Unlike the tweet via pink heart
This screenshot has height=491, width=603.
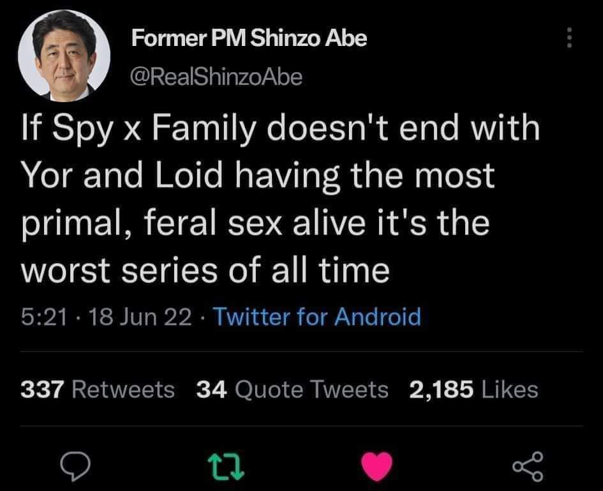click(376, 467)
